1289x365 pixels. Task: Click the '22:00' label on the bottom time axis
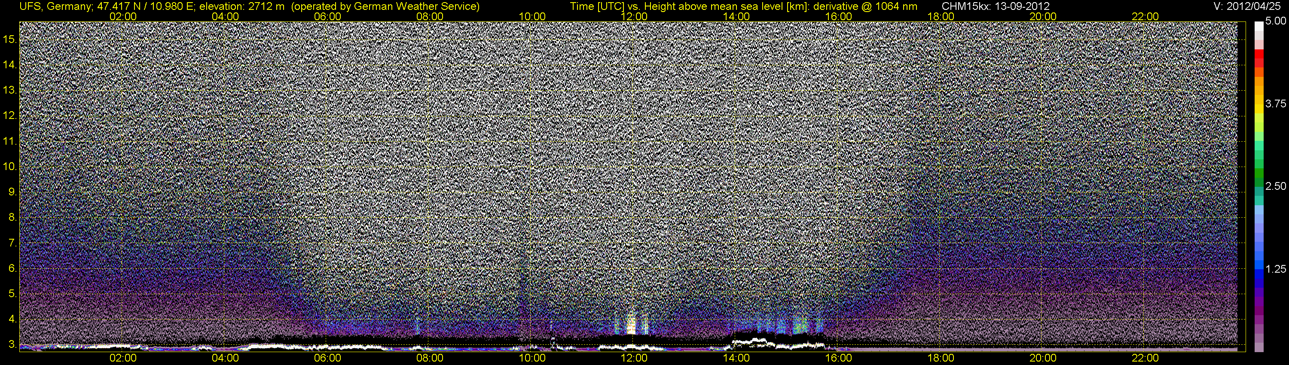tap(1145, 358)
